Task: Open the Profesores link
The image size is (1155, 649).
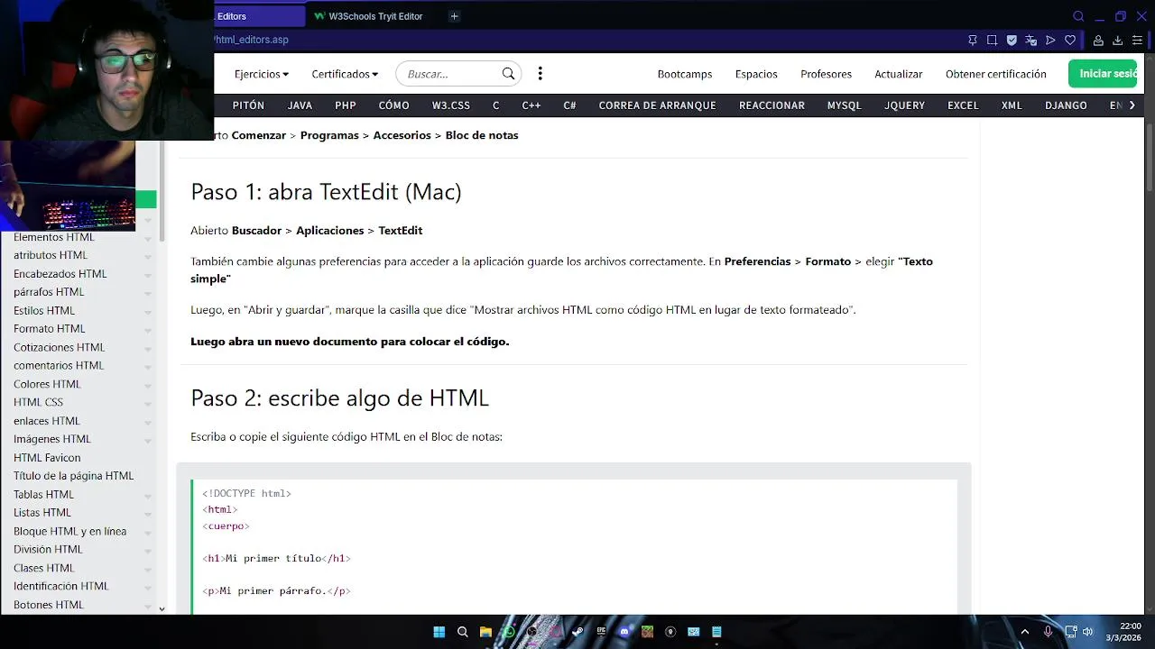Action: click(826, 74)
